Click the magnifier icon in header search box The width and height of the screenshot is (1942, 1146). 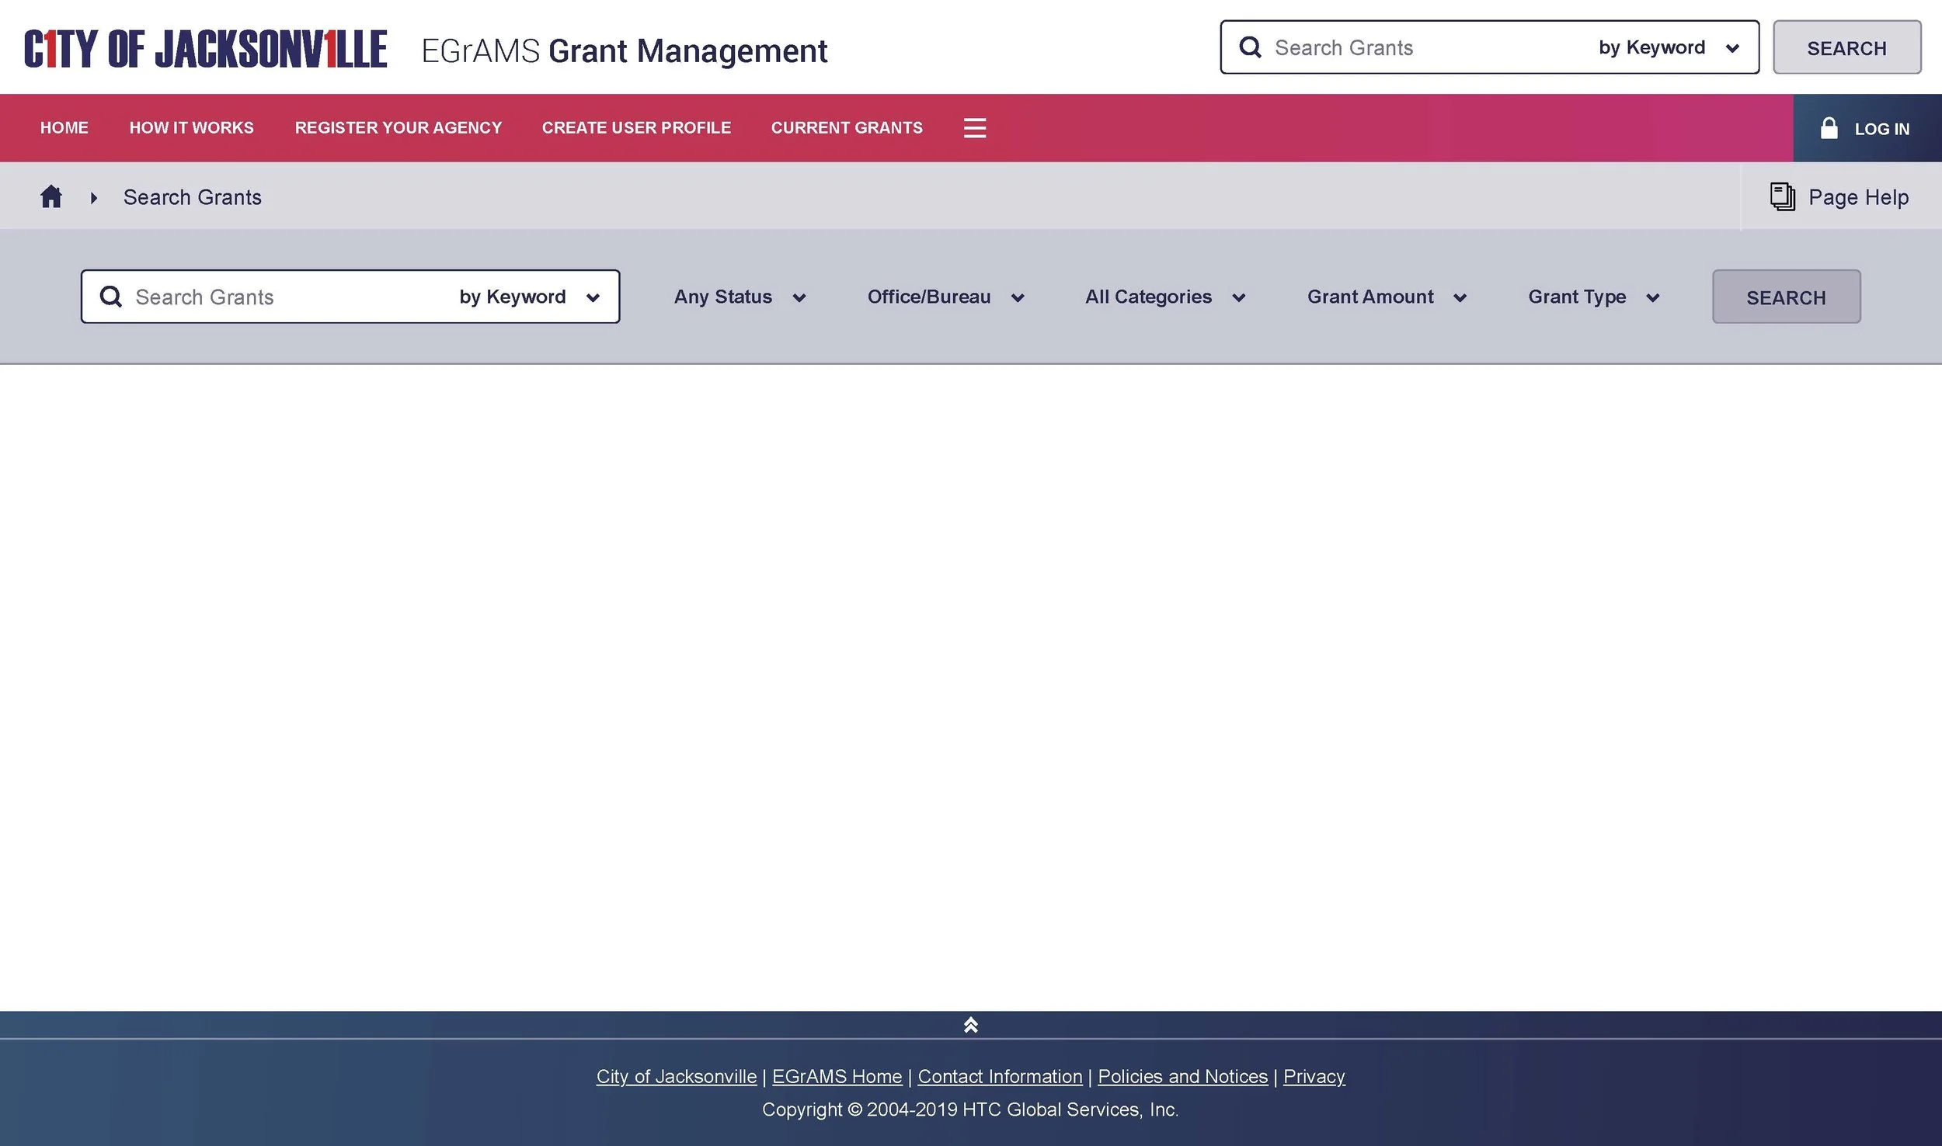point(1250,47)
